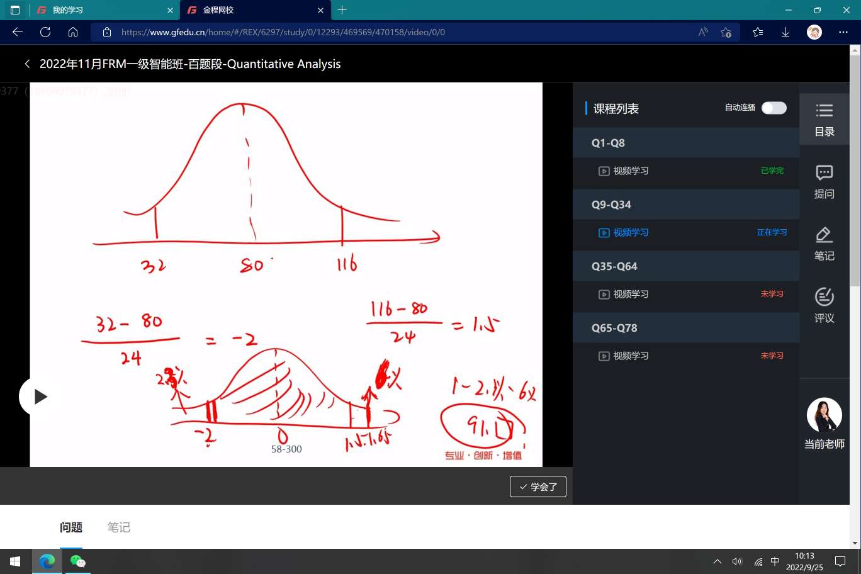Open the 评议 review panel
Image resolution: width=861 pixels, height=574 pixels.
pos(824,306)
